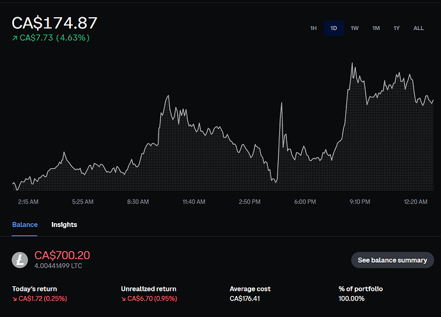This screenshot has width=441, height=317.
Task: Open the Balance tab
Action: coord(25,225)
